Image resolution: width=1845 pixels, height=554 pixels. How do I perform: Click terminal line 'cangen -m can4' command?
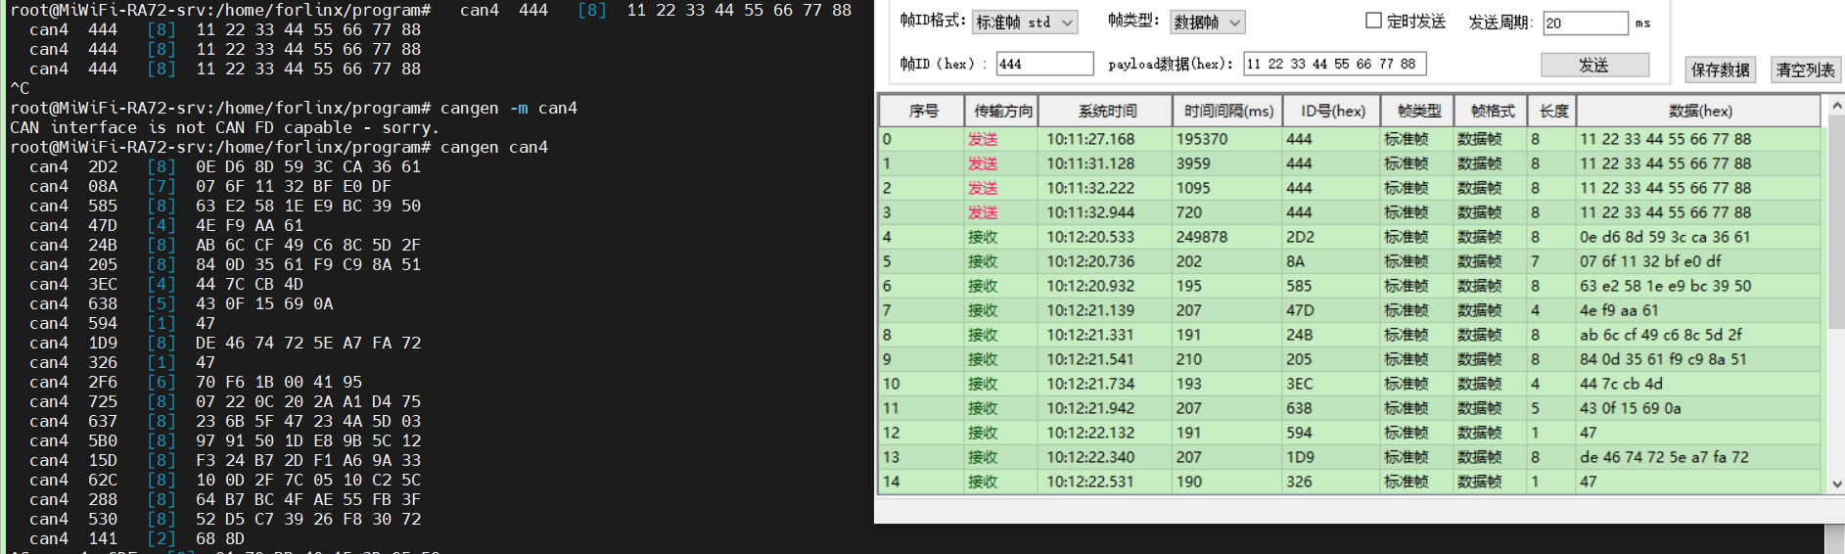[508, 108]
